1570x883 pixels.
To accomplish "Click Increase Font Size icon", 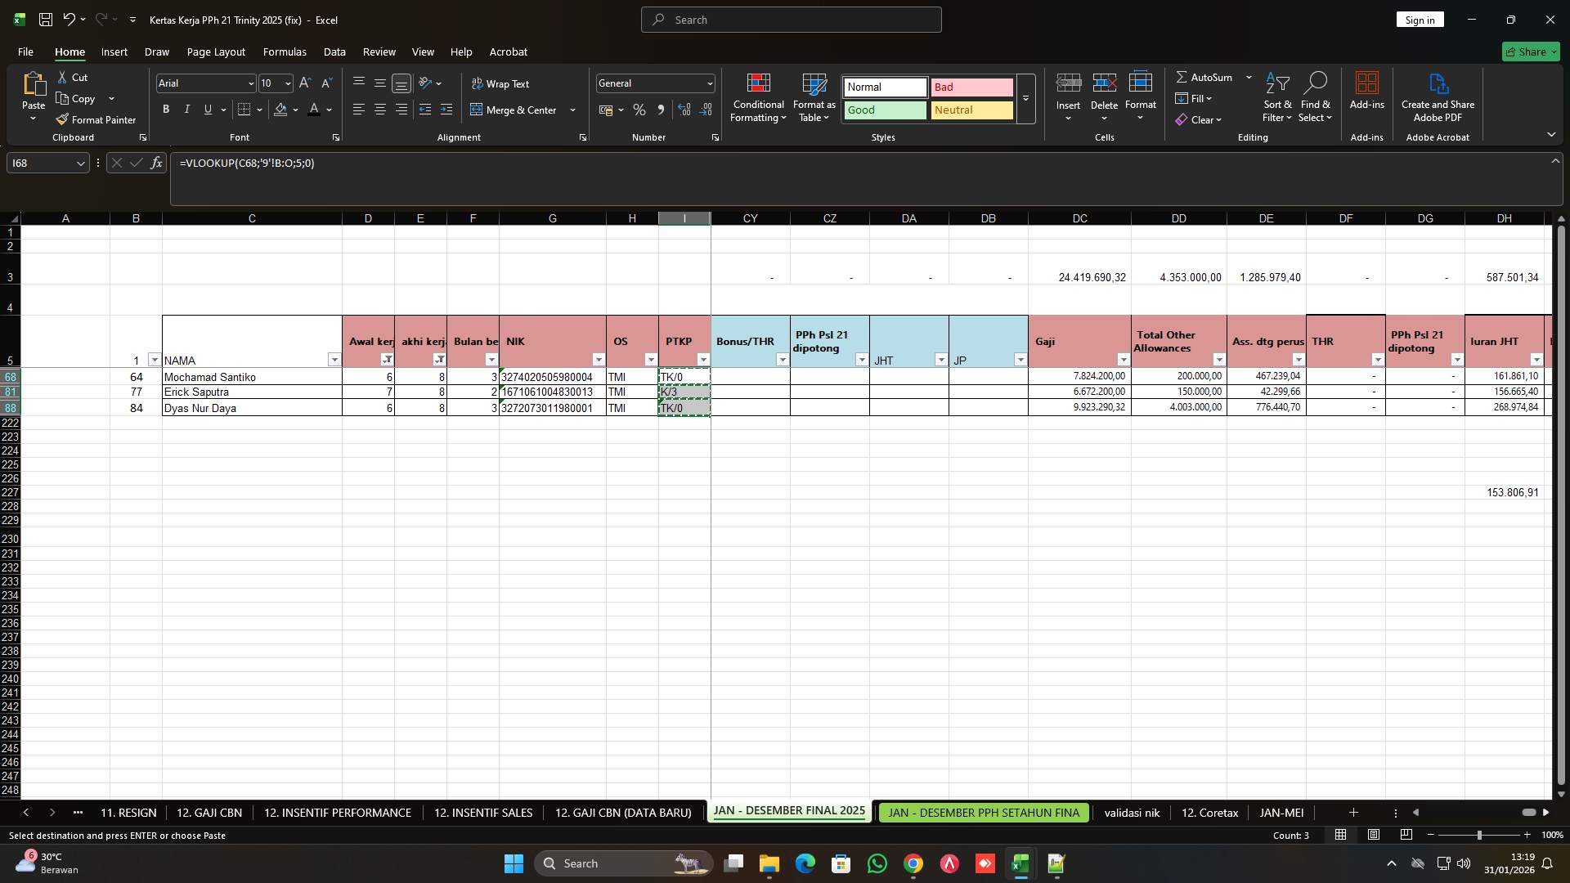I will (x=305, y=83).
